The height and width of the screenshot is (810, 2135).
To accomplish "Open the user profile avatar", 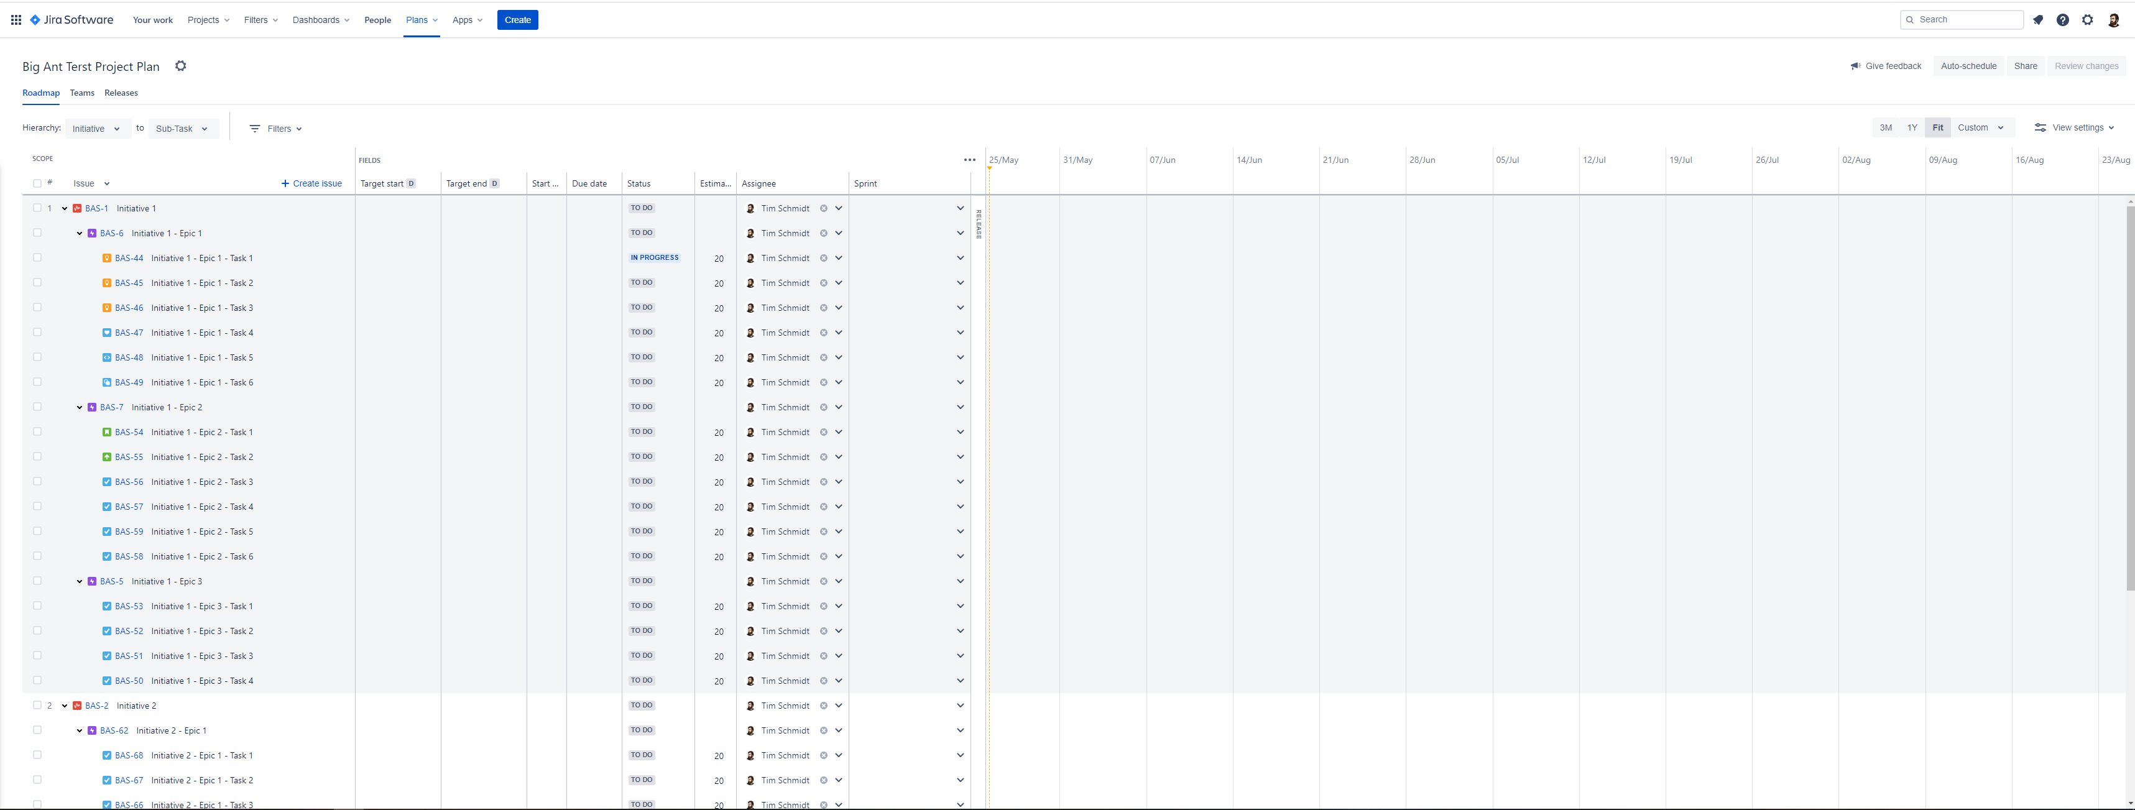I will (2113, 20).
